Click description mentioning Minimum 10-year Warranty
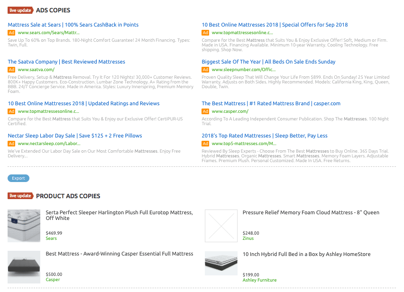Screen dimensions: 404x292 pyautogui.click(x=294, y=45)
